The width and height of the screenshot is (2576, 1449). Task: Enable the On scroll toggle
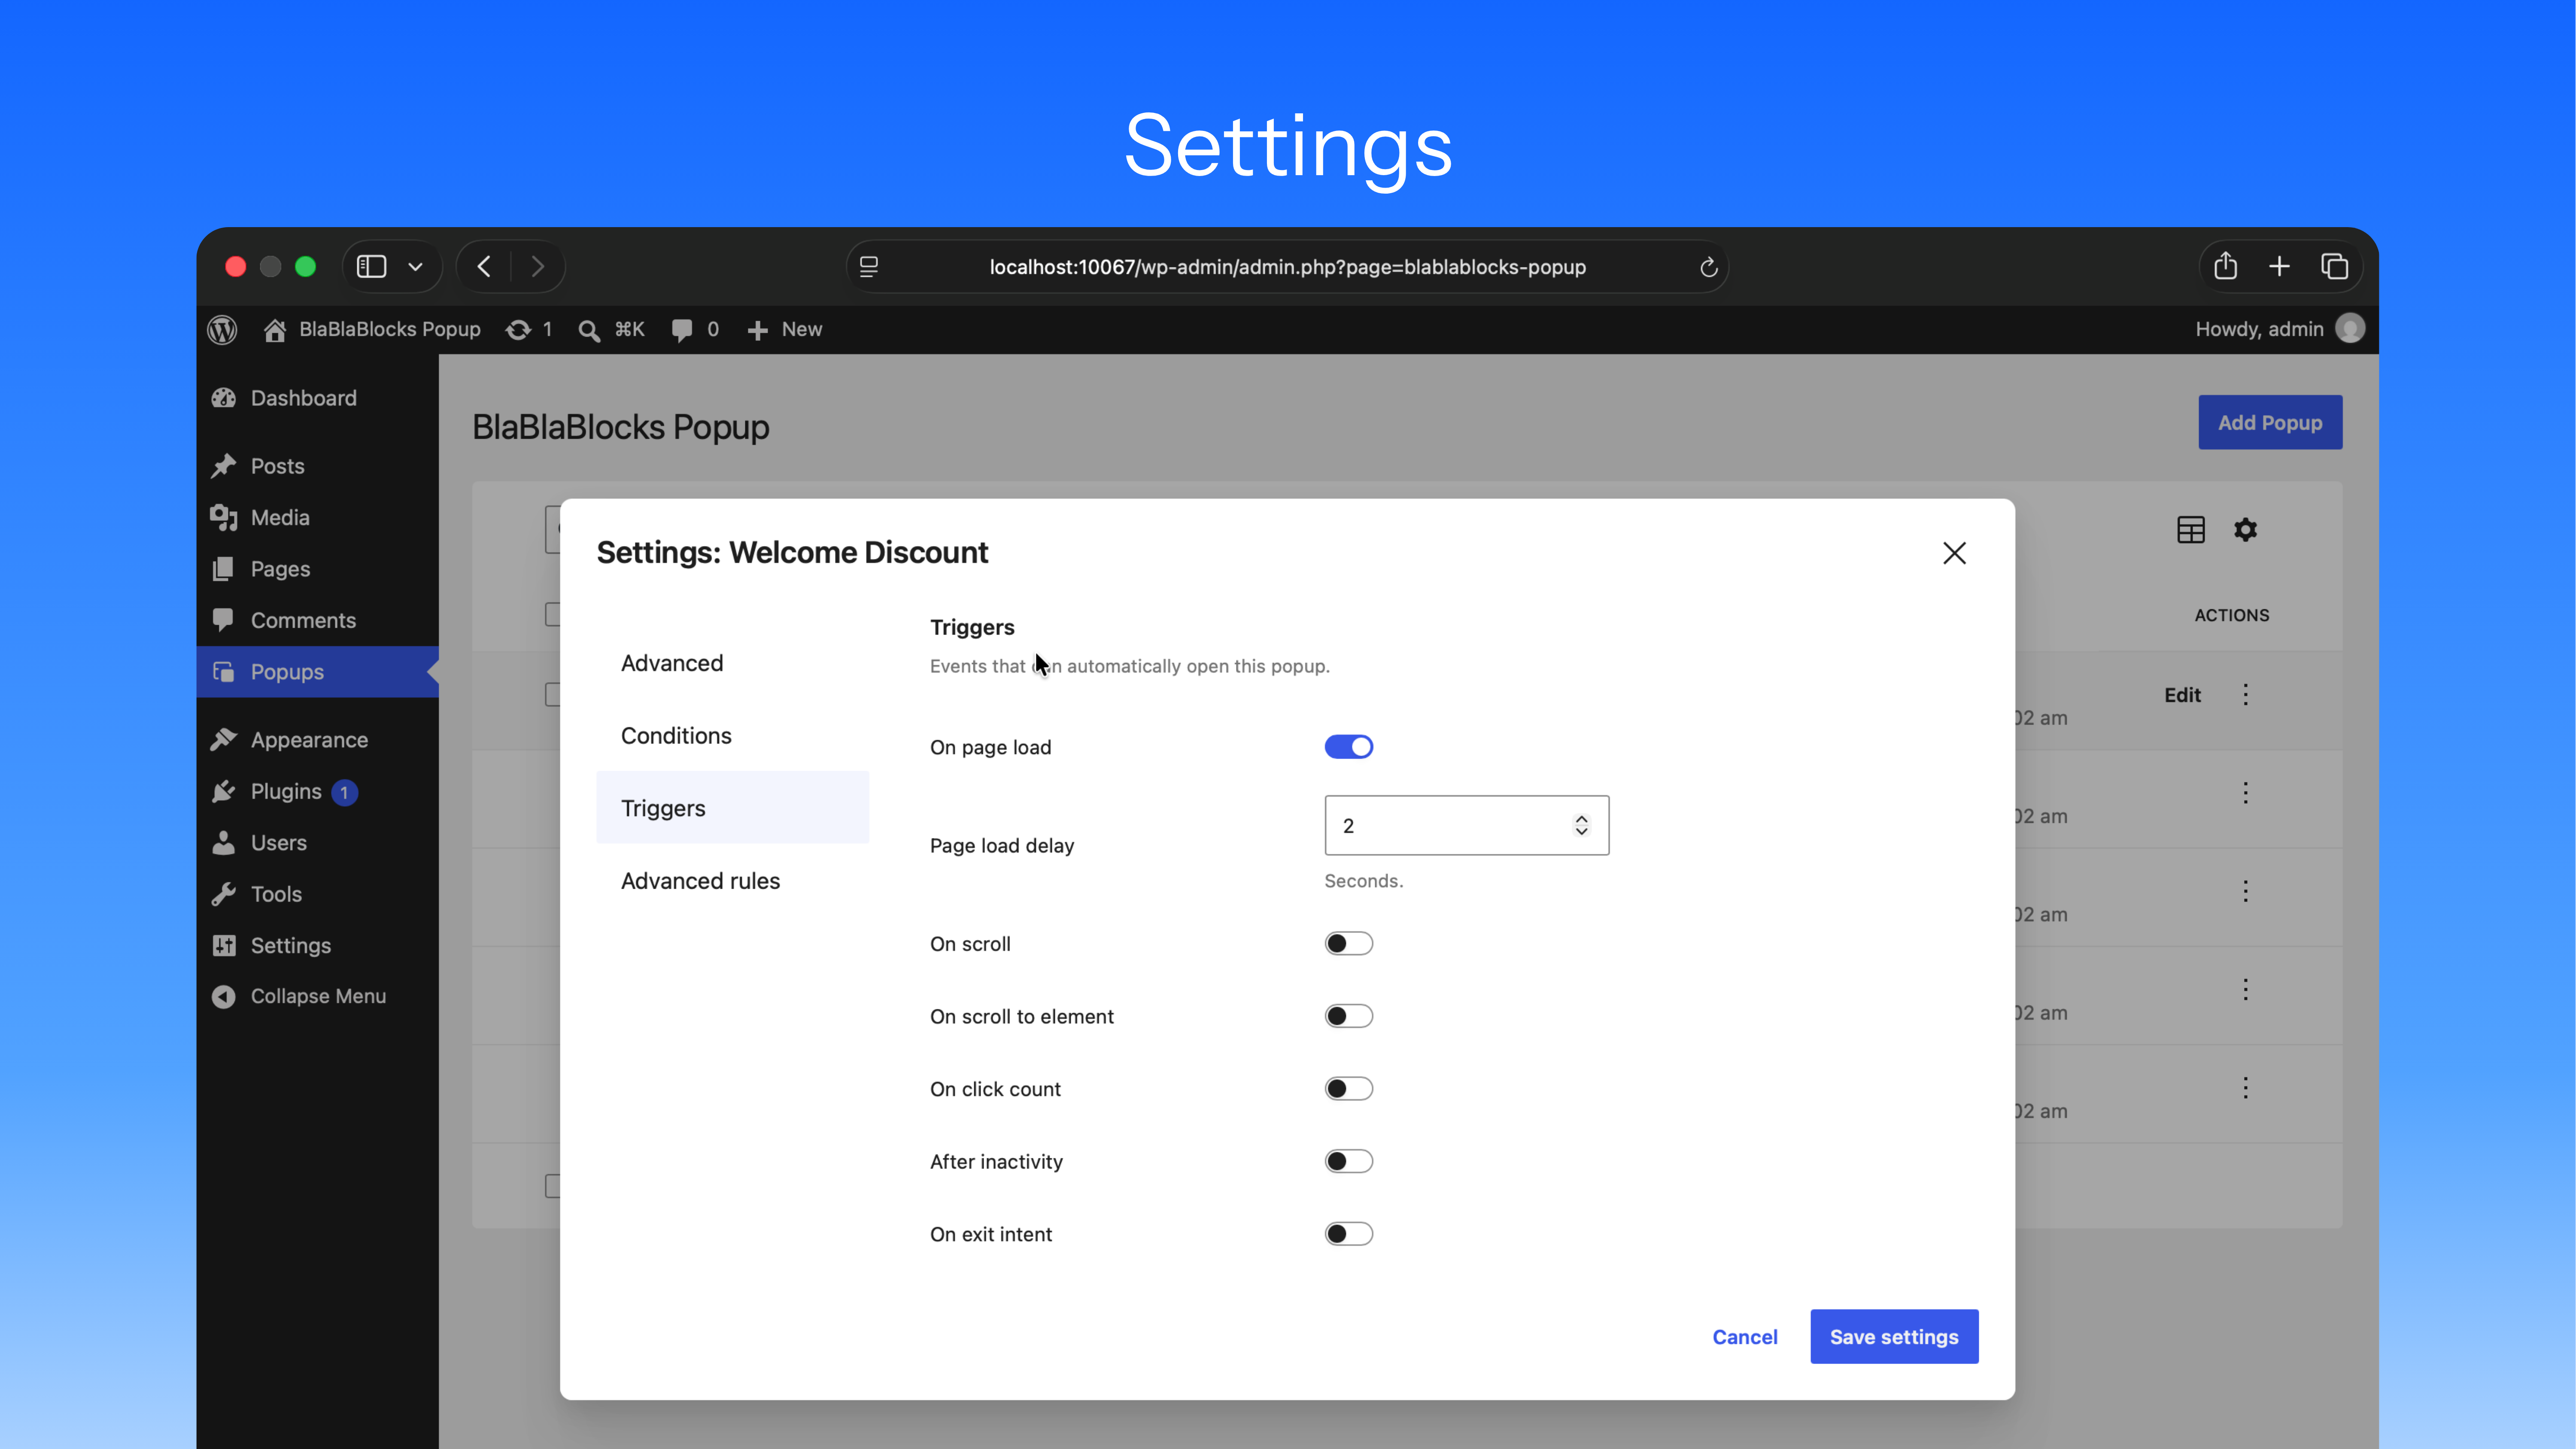[1349, 943]
